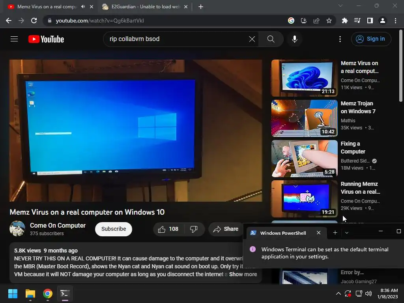Open the Come On Computer channel avatar
The height and width of the screenshot is (303, 404).
(17, 228)
